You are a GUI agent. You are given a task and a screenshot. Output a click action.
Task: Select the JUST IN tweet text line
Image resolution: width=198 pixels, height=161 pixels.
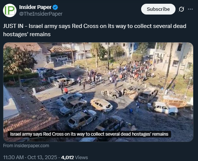(x=95, y=26)
